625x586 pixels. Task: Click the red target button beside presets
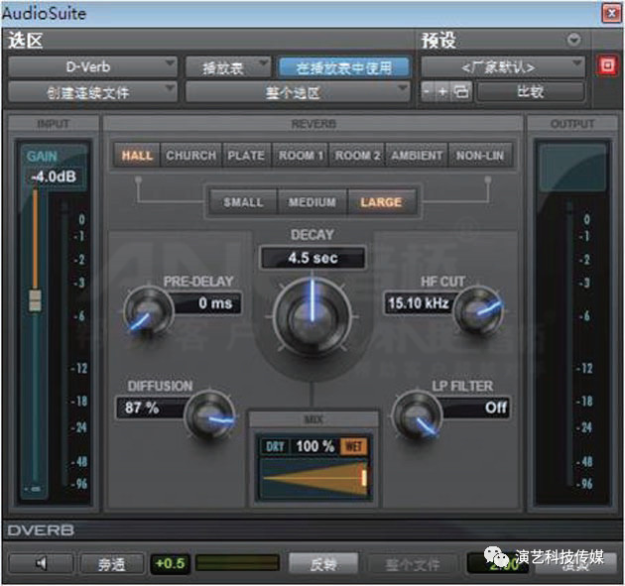607,66
